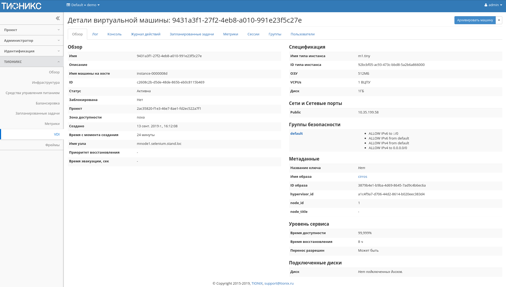Open the default security group link
506x287 pixels.
tap(296, 133)
